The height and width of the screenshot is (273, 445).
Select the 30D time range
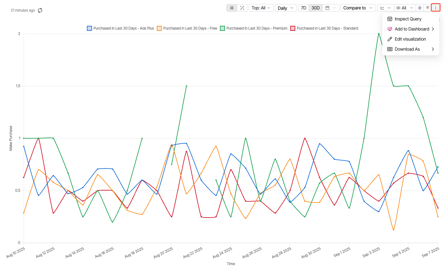pyautogui.click(x=316, y=8)
